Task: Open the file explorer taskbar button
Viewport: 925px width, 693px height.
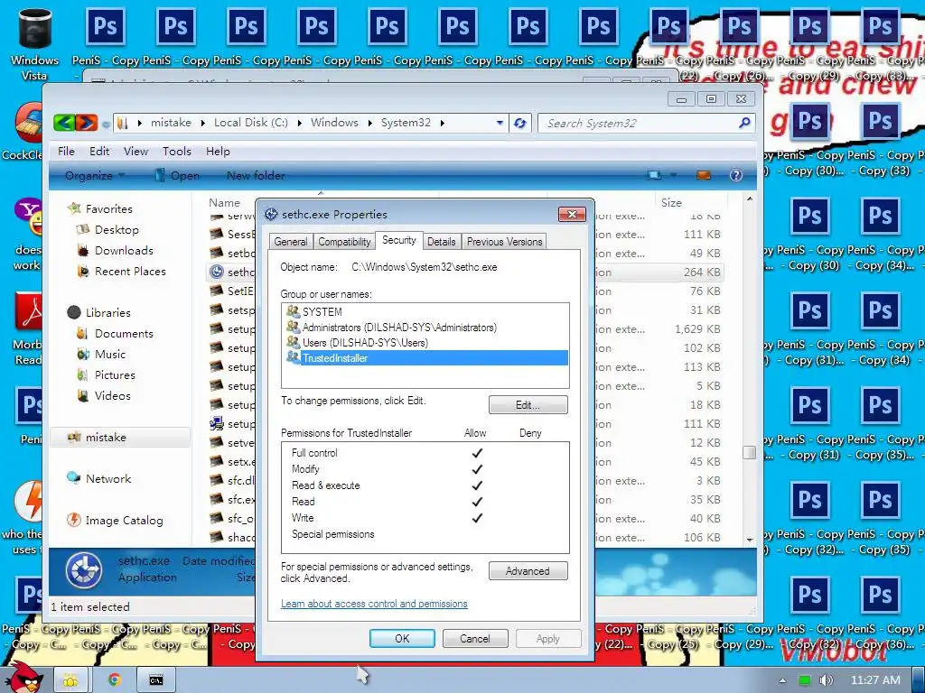Action: click(x=71, y=680)
